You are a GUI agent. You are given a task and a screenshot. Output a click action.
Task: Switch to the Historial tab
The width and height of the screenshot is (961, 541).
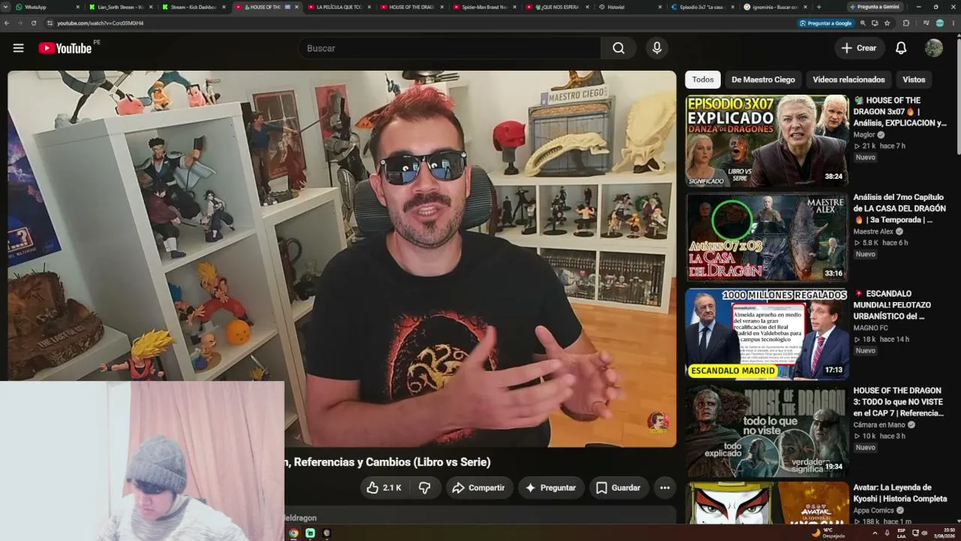pyautogui.click(x=630, y=7)
